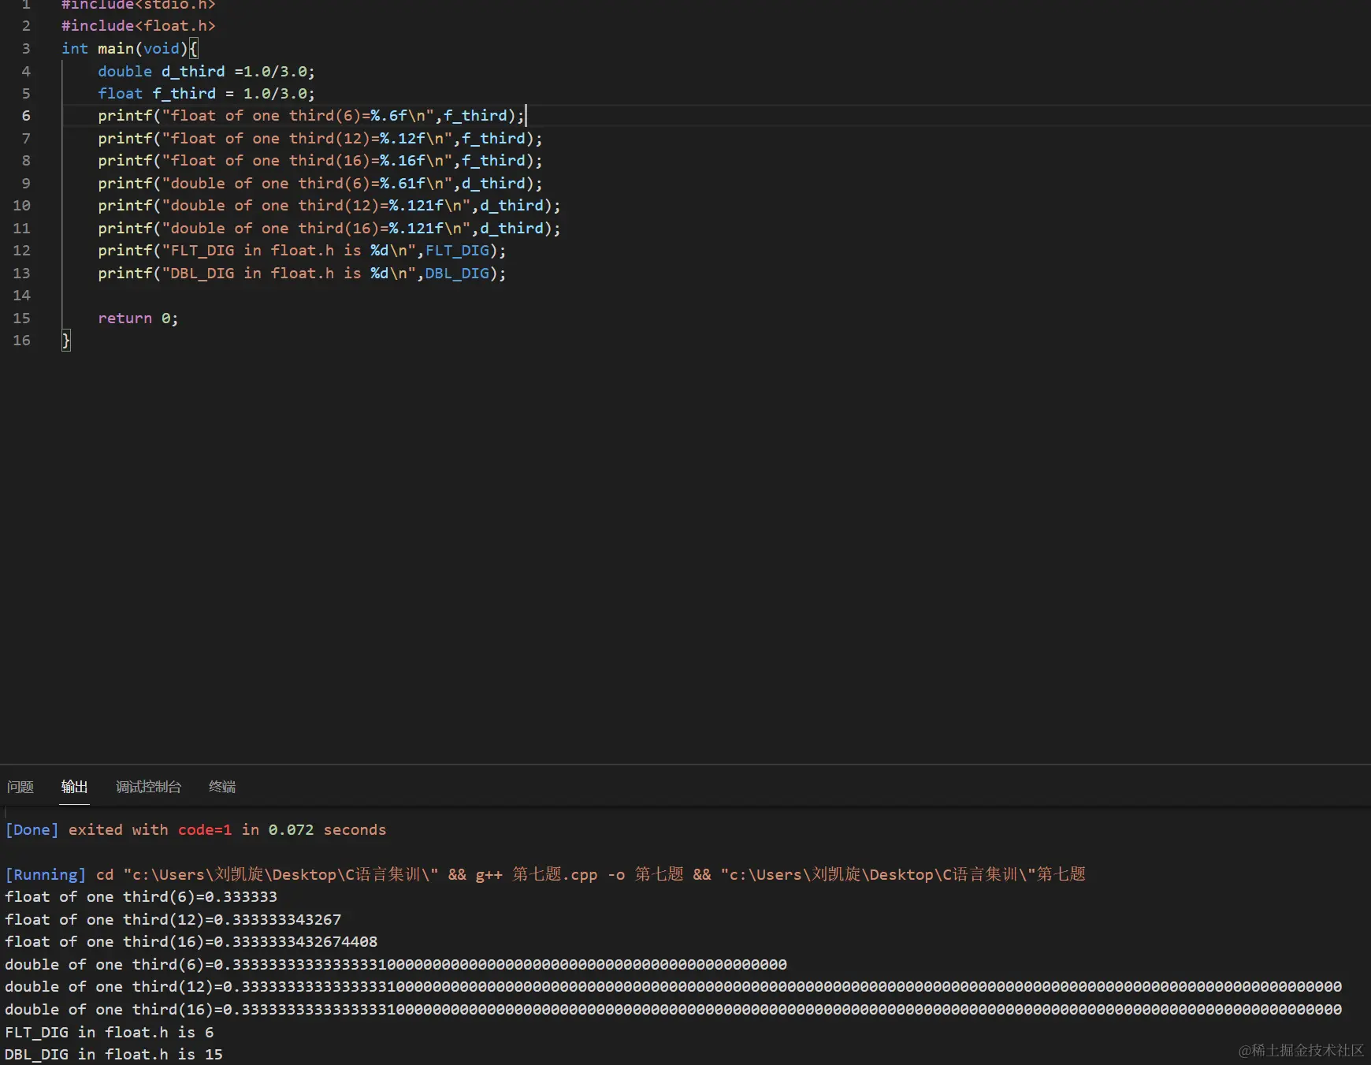1371x1065 pixels.
Task: Click the DBL_DIG printf code line
Action: 302,274
